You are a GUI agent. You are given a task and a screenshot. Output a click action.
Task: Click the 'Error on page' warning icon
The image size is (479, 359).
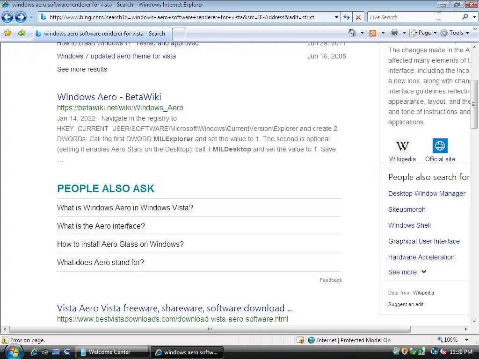click(5, 340)
